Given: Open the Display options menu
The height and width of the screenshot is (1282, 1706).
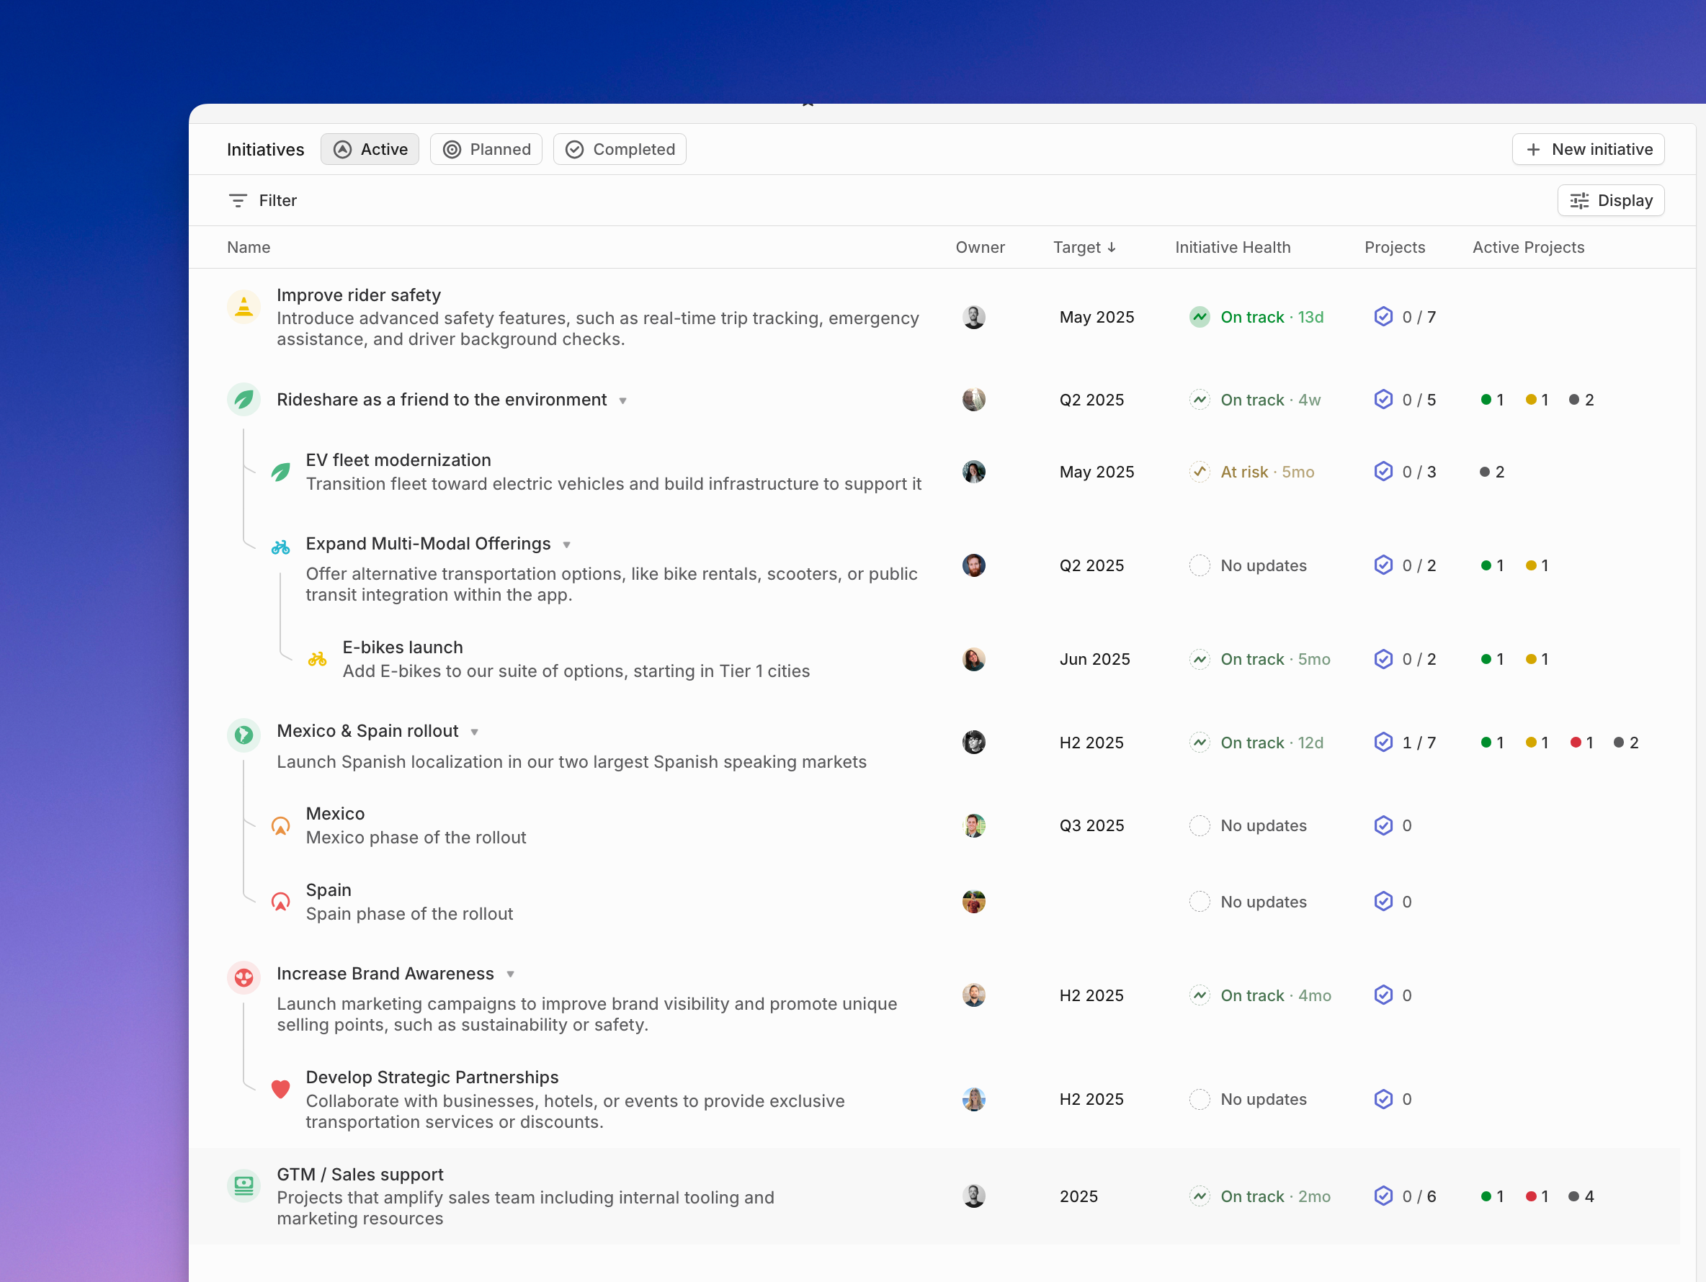Looking at the screenshot, I should coord(1610,200).
